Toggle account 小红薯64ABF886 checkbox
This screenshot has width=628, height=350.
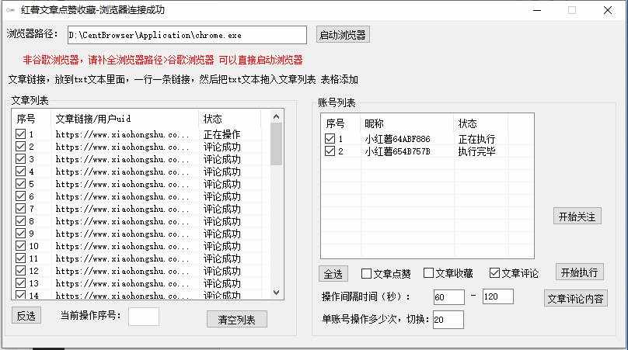point(330,139)
